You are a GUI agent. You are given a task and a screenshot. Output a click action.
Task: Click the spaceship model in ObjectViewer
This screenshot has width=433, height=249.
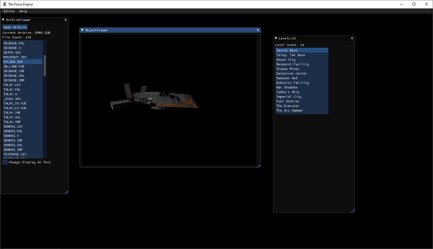point(154,97)
